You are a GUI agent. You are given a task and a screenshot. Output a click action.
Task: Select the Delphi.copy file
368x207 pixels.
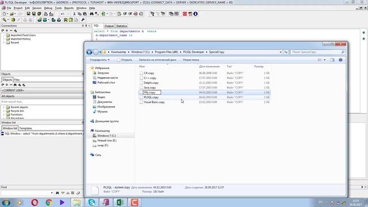151,83
